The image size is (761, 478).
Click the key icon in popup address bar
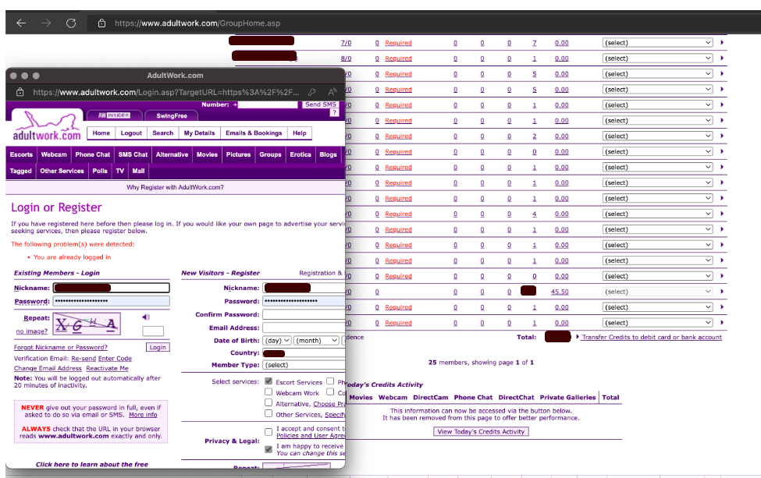tap(312, 92)
